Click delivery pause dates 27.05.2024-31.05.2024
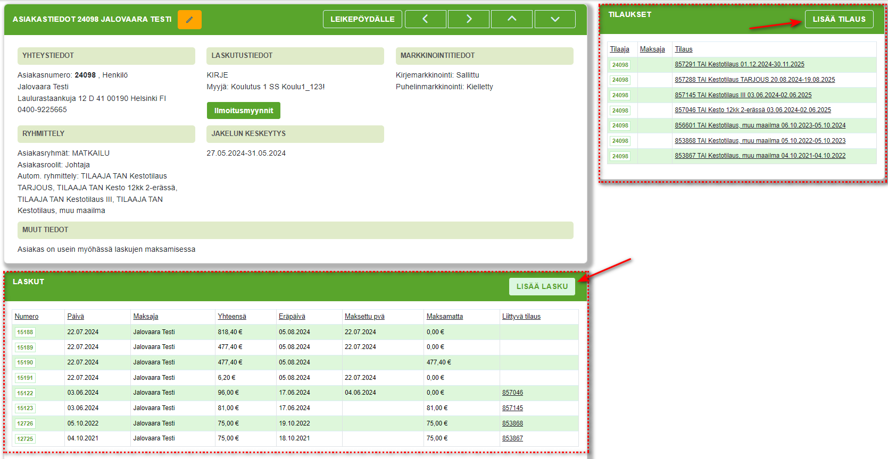 pyautogui.click(x=246, y=153)
